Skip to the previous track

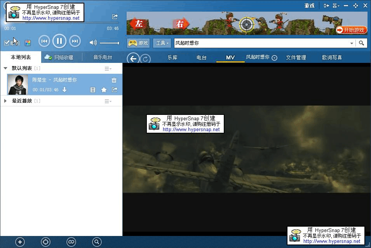coord(44,42)
